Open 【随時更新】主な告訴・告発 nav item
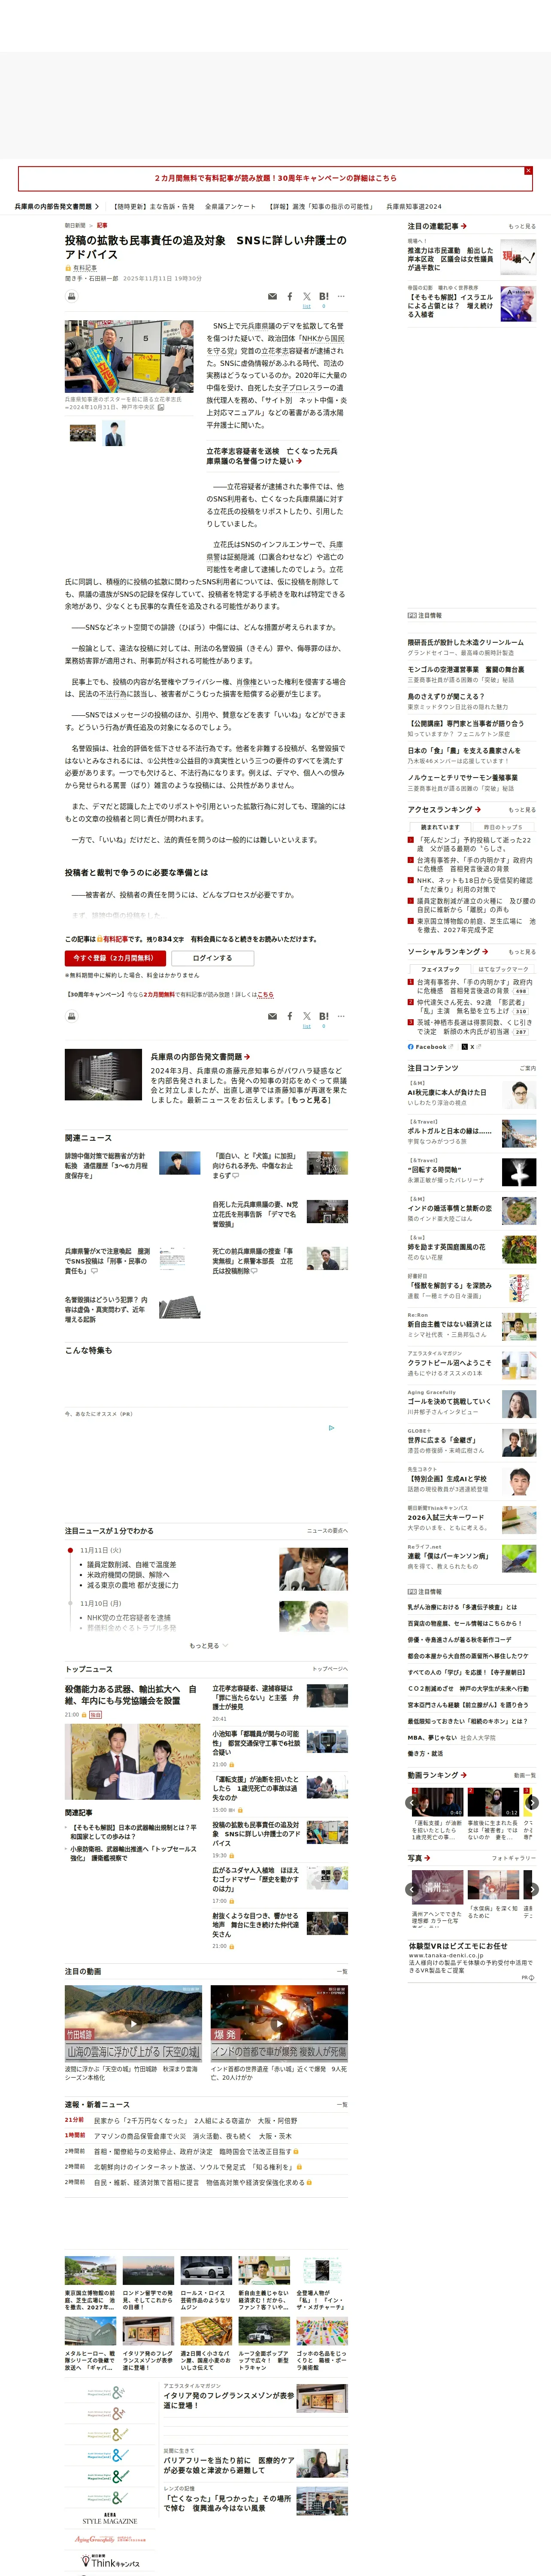 (153, 207)
